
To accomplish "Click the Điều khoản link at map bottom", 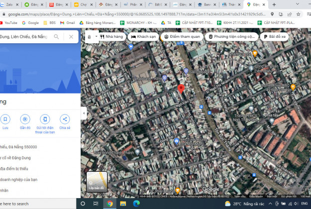I will 256,196.
